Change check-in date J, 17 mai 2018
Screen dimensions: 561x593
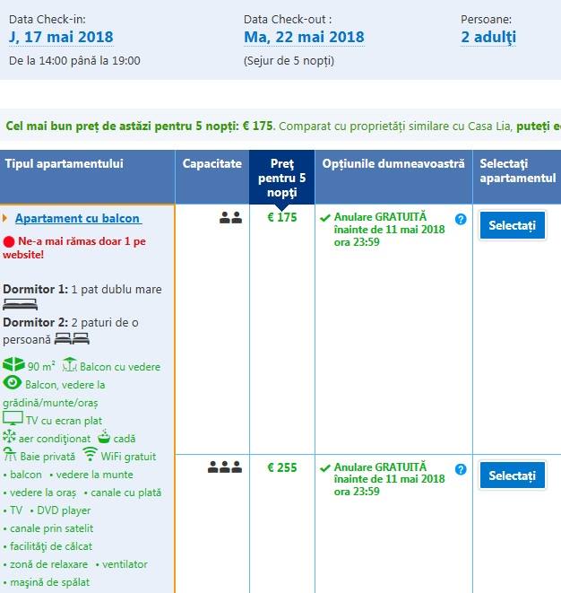(61, 38)
